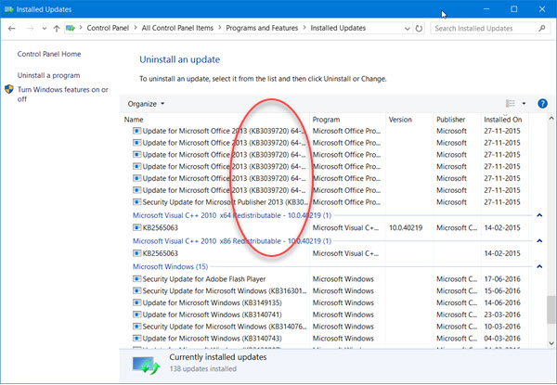Click Microsoft Visual C++ 2010 x64 group header

pyautogui.click(x=232, y=215)
